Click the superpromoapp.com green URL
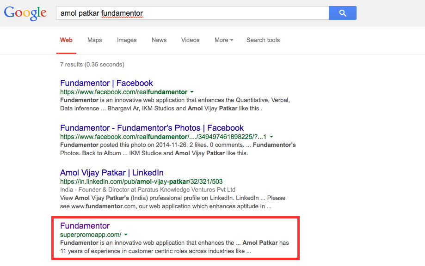The width and height of the screenshot is (425, 266). coord(90,235)
